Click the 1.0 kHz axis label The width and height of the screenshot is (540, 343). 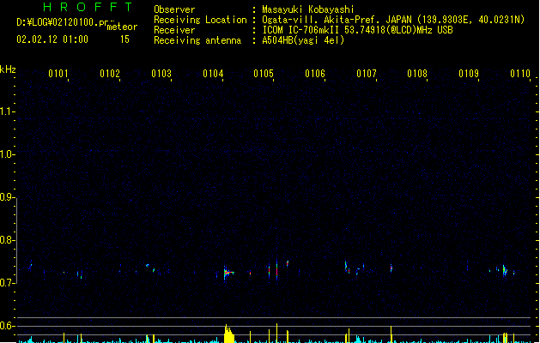click(7, 154)
